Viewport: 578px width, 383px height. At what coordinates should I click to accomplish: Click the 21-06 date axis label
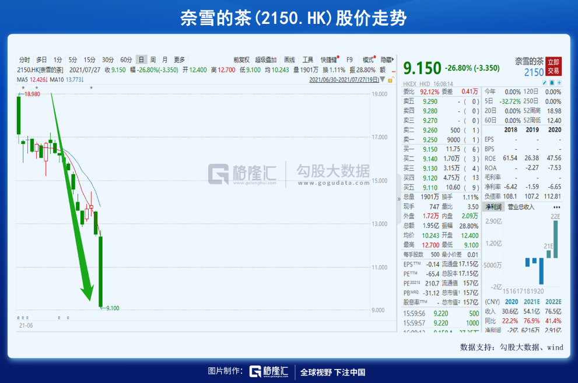pos(26,325)
